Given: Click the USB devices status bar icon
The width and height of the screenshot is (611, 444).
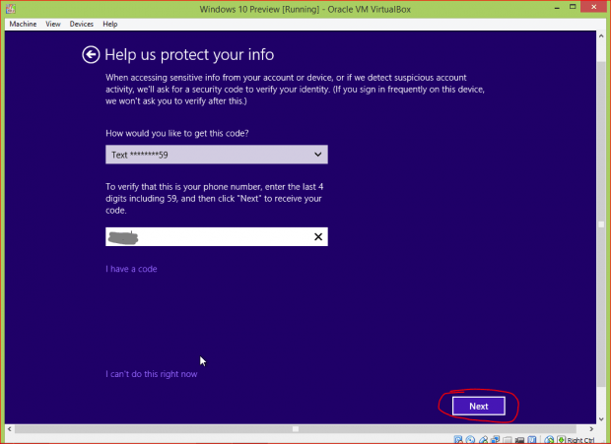Looking at the screenshot, I should 483,440.
